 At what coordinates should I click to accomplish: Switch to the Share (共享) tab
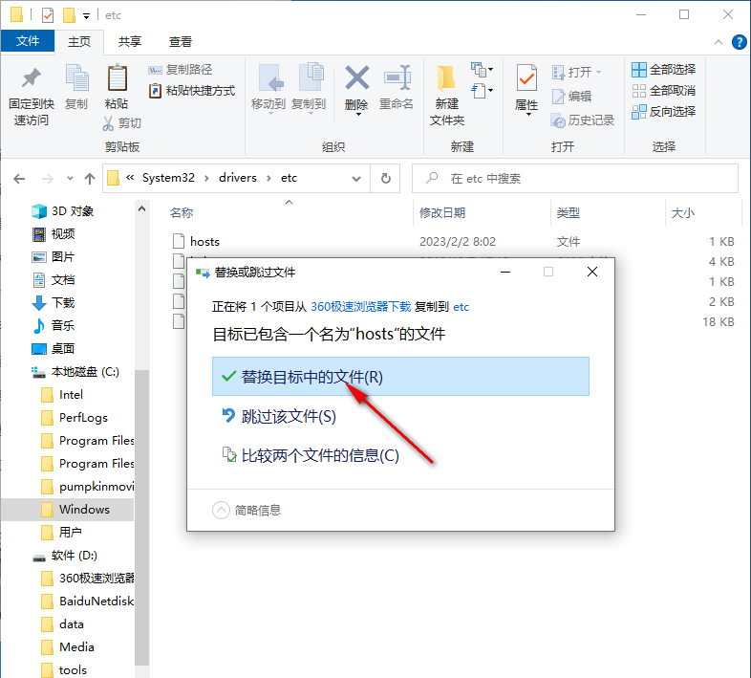tap(130, 42)
